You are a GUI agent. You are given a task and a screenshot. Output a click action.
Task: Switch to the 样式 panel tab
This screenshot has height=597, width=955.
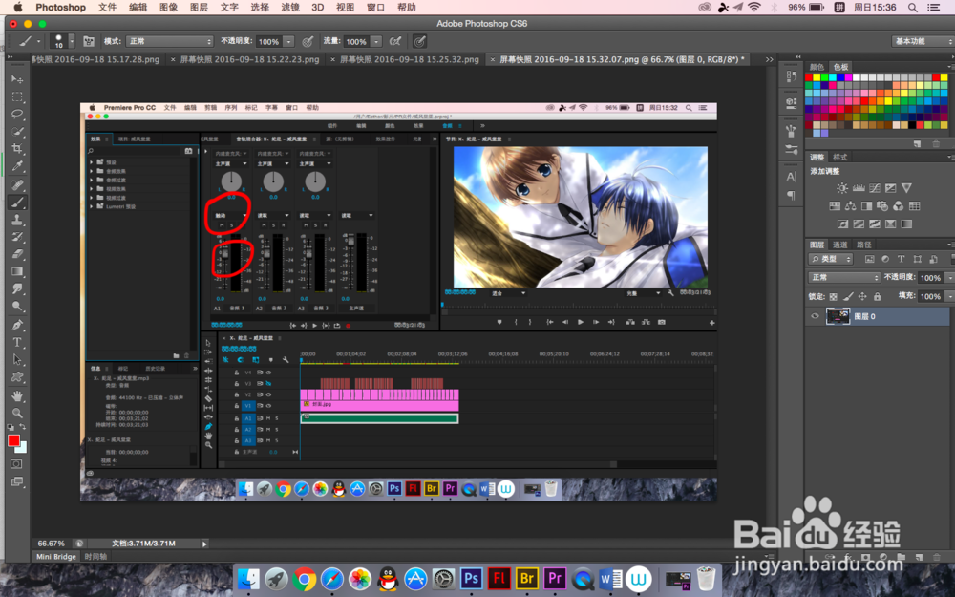click(x=840, y=158)
